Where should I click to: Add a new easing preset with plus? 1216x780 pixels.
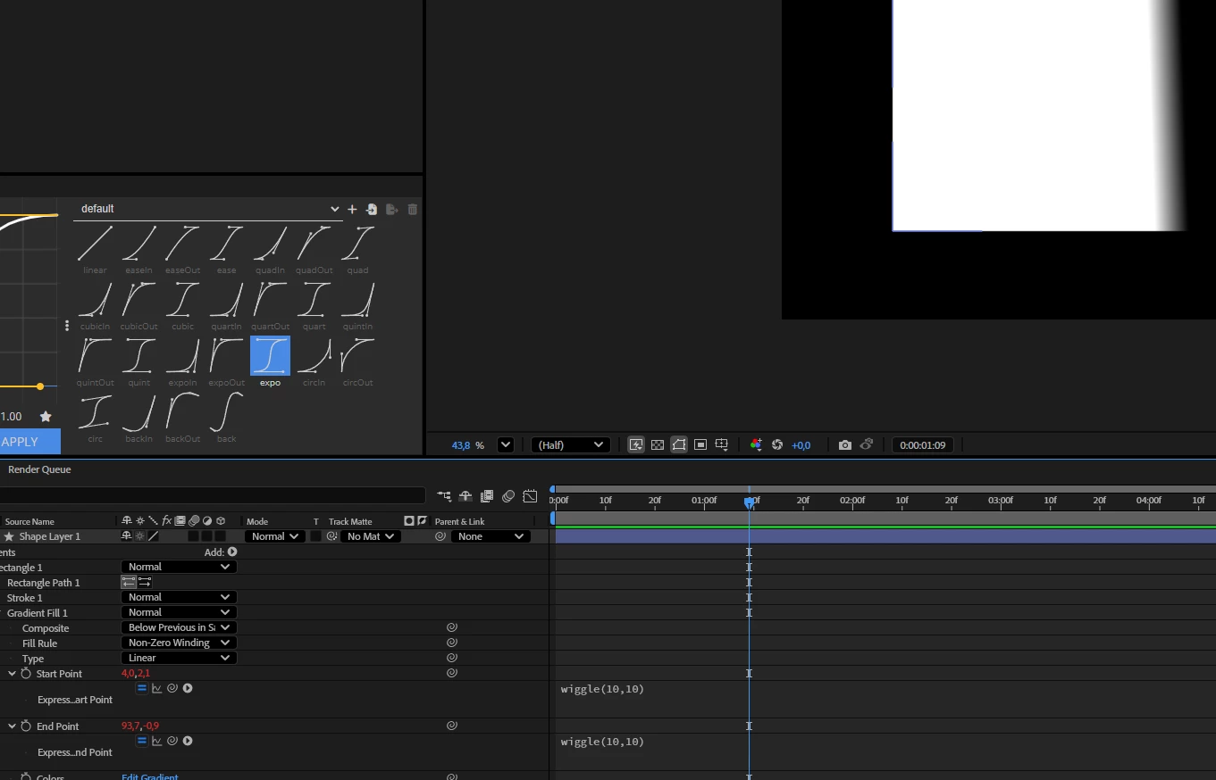point(352,209)
